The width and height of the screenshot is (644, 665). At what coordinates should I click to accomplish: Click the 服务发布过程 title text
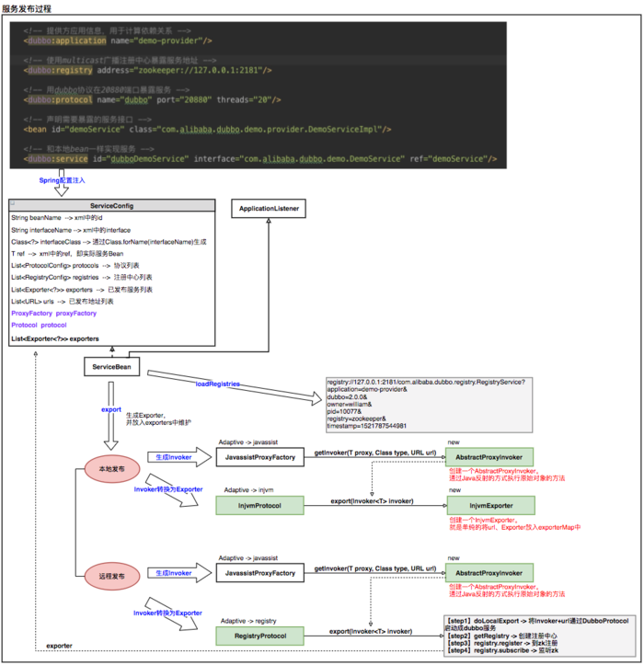coord(27,8)
